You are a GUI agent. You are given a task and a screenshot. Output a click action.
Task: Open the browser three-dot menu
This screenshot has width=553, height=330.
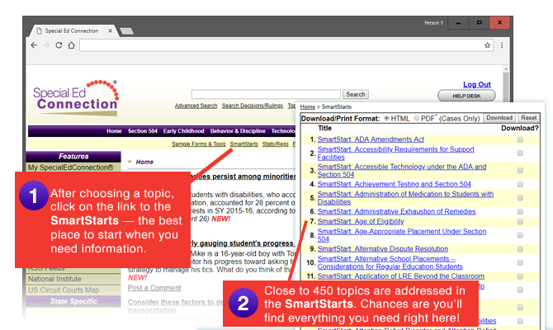[502, 45]
